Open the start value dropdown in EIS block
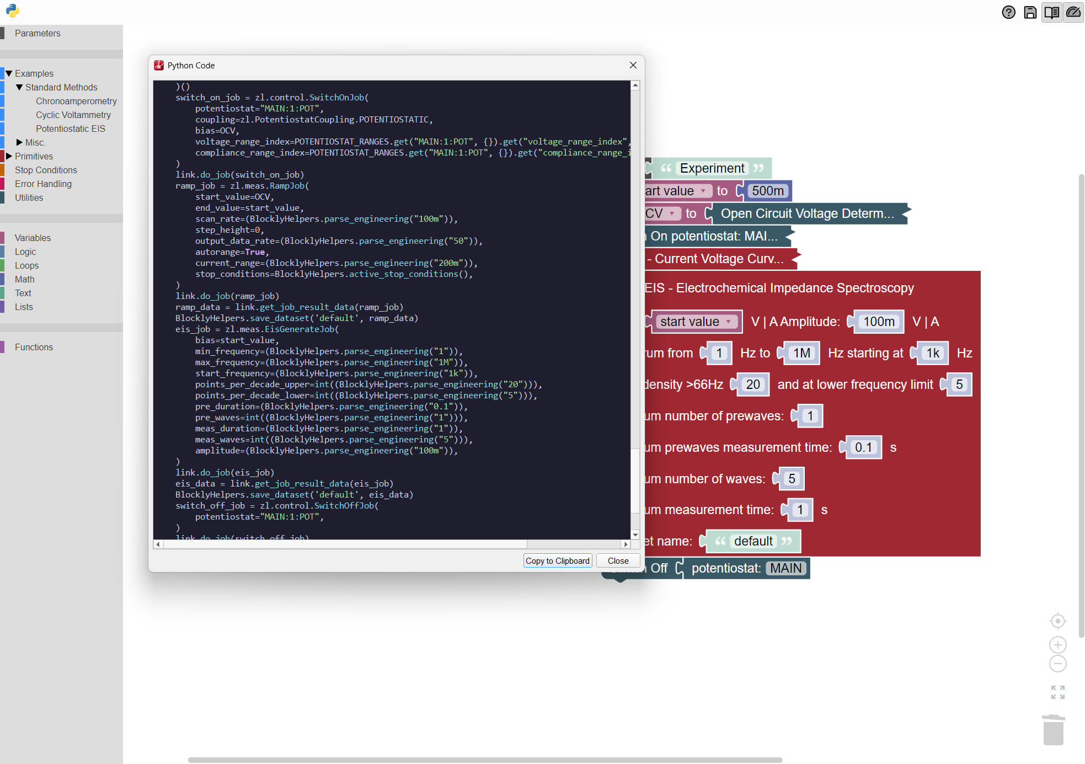The width and height of the screenshot is (1085, 764). point(697,322)
